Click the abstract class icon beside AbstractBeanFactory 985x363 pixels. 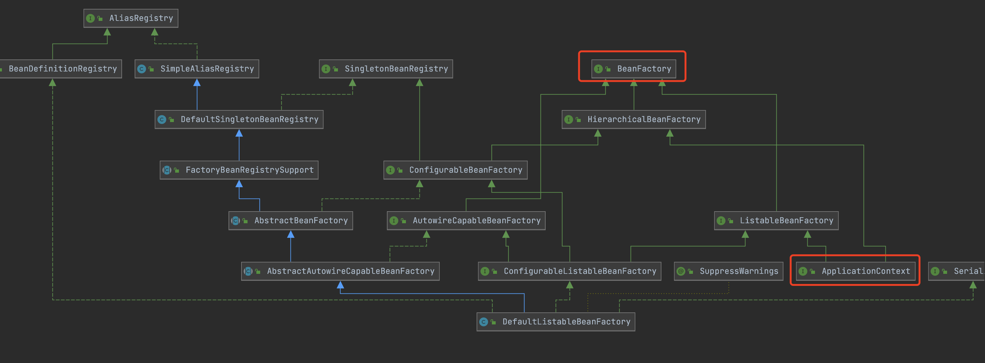(x=236, y=221)
